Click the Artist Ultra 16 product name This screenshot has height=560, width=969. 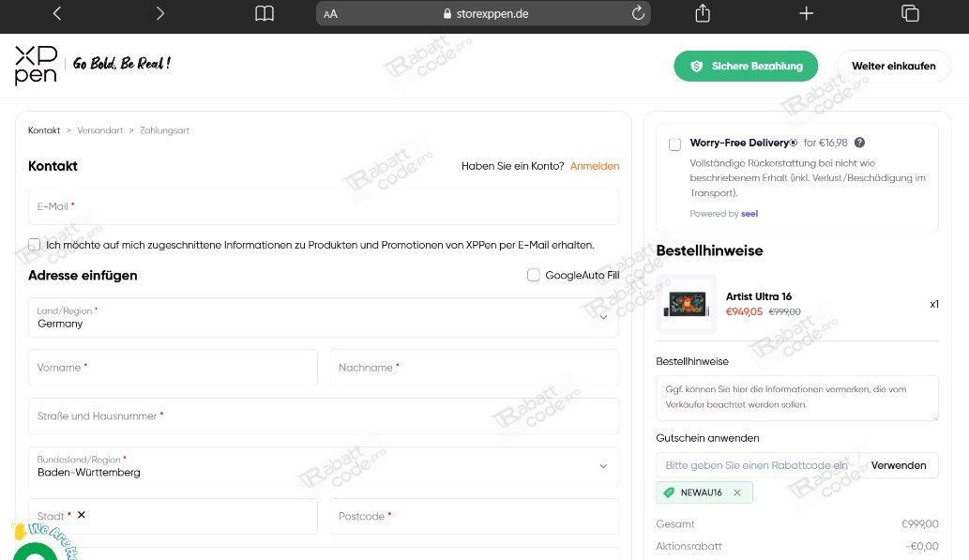758,296
